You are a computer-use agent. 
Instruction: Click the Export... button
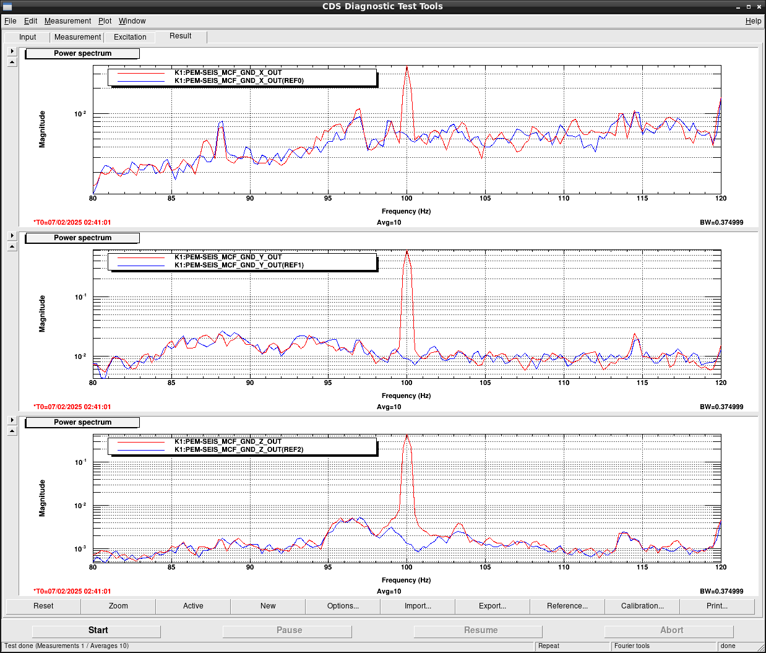(493, 606)
